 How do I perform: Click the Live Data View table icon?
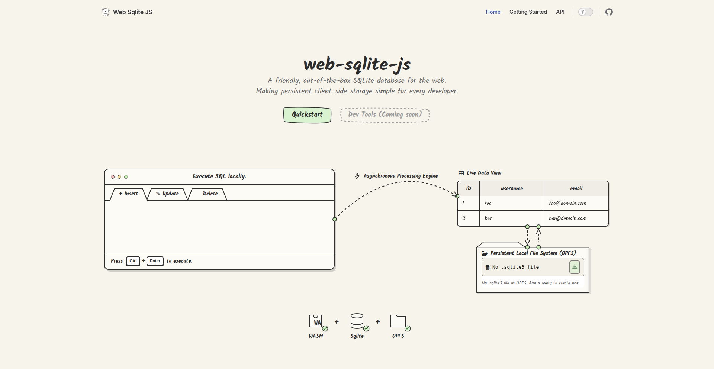(461, 173)
